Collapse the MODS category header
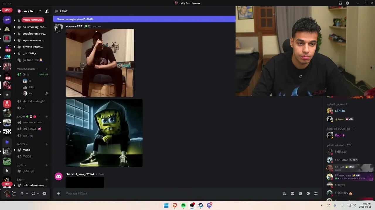The width and height of the screenshot is (375, 210). pyautogui.click(x=22, y=144)
